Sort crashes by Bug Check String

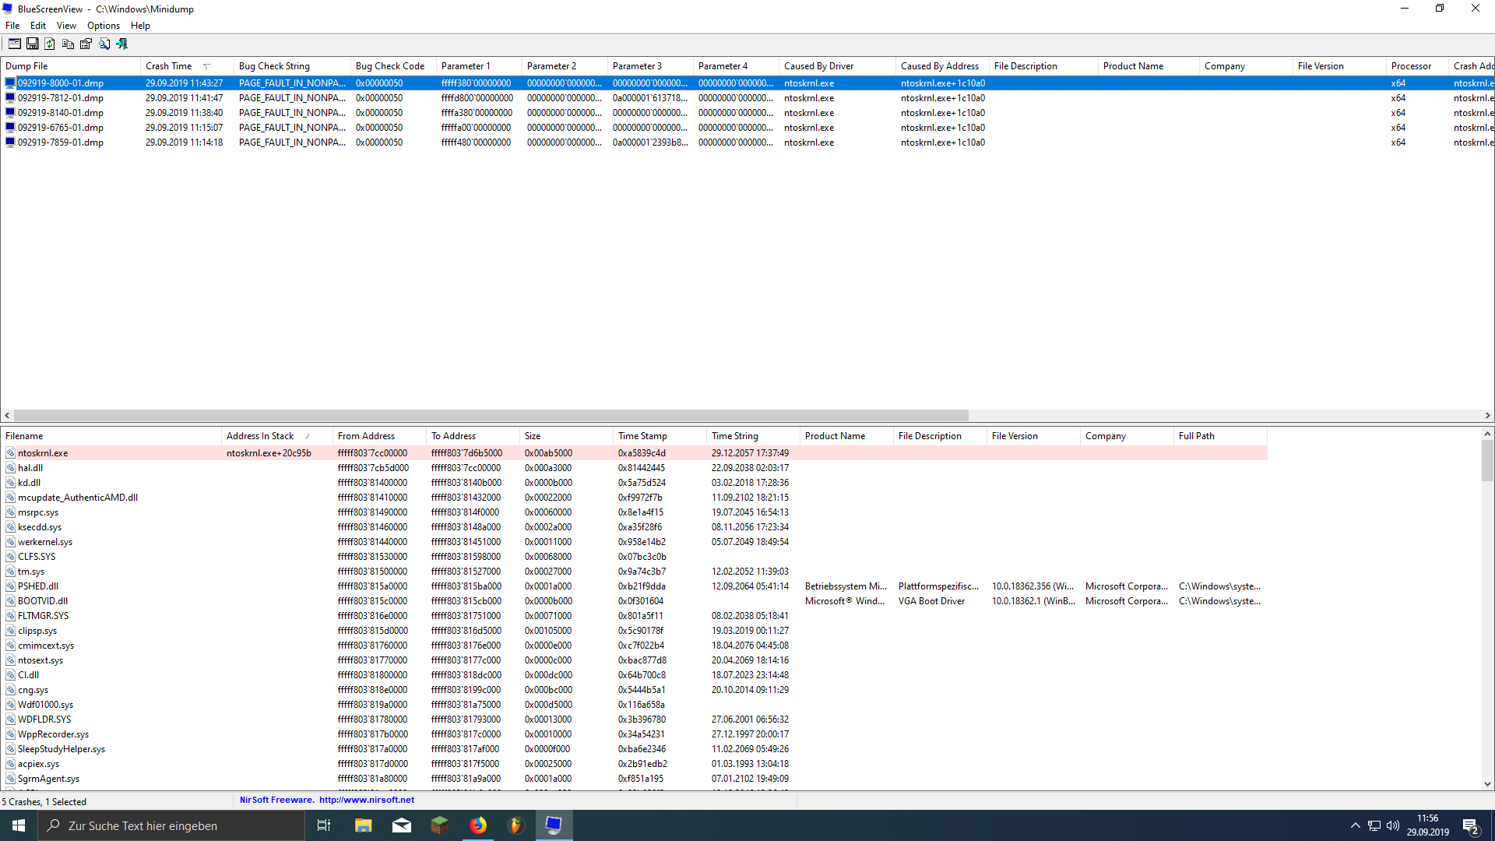(274, 66)
